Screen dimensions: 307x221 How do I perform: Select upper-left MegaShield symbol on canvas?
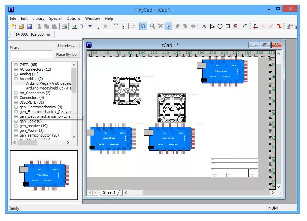click(x=127, y=90)
